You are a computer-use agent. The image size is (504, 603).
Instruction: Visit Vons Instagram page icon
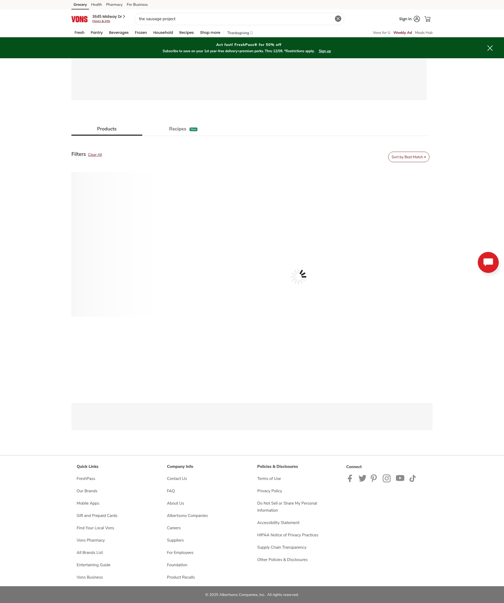[387, 478]
